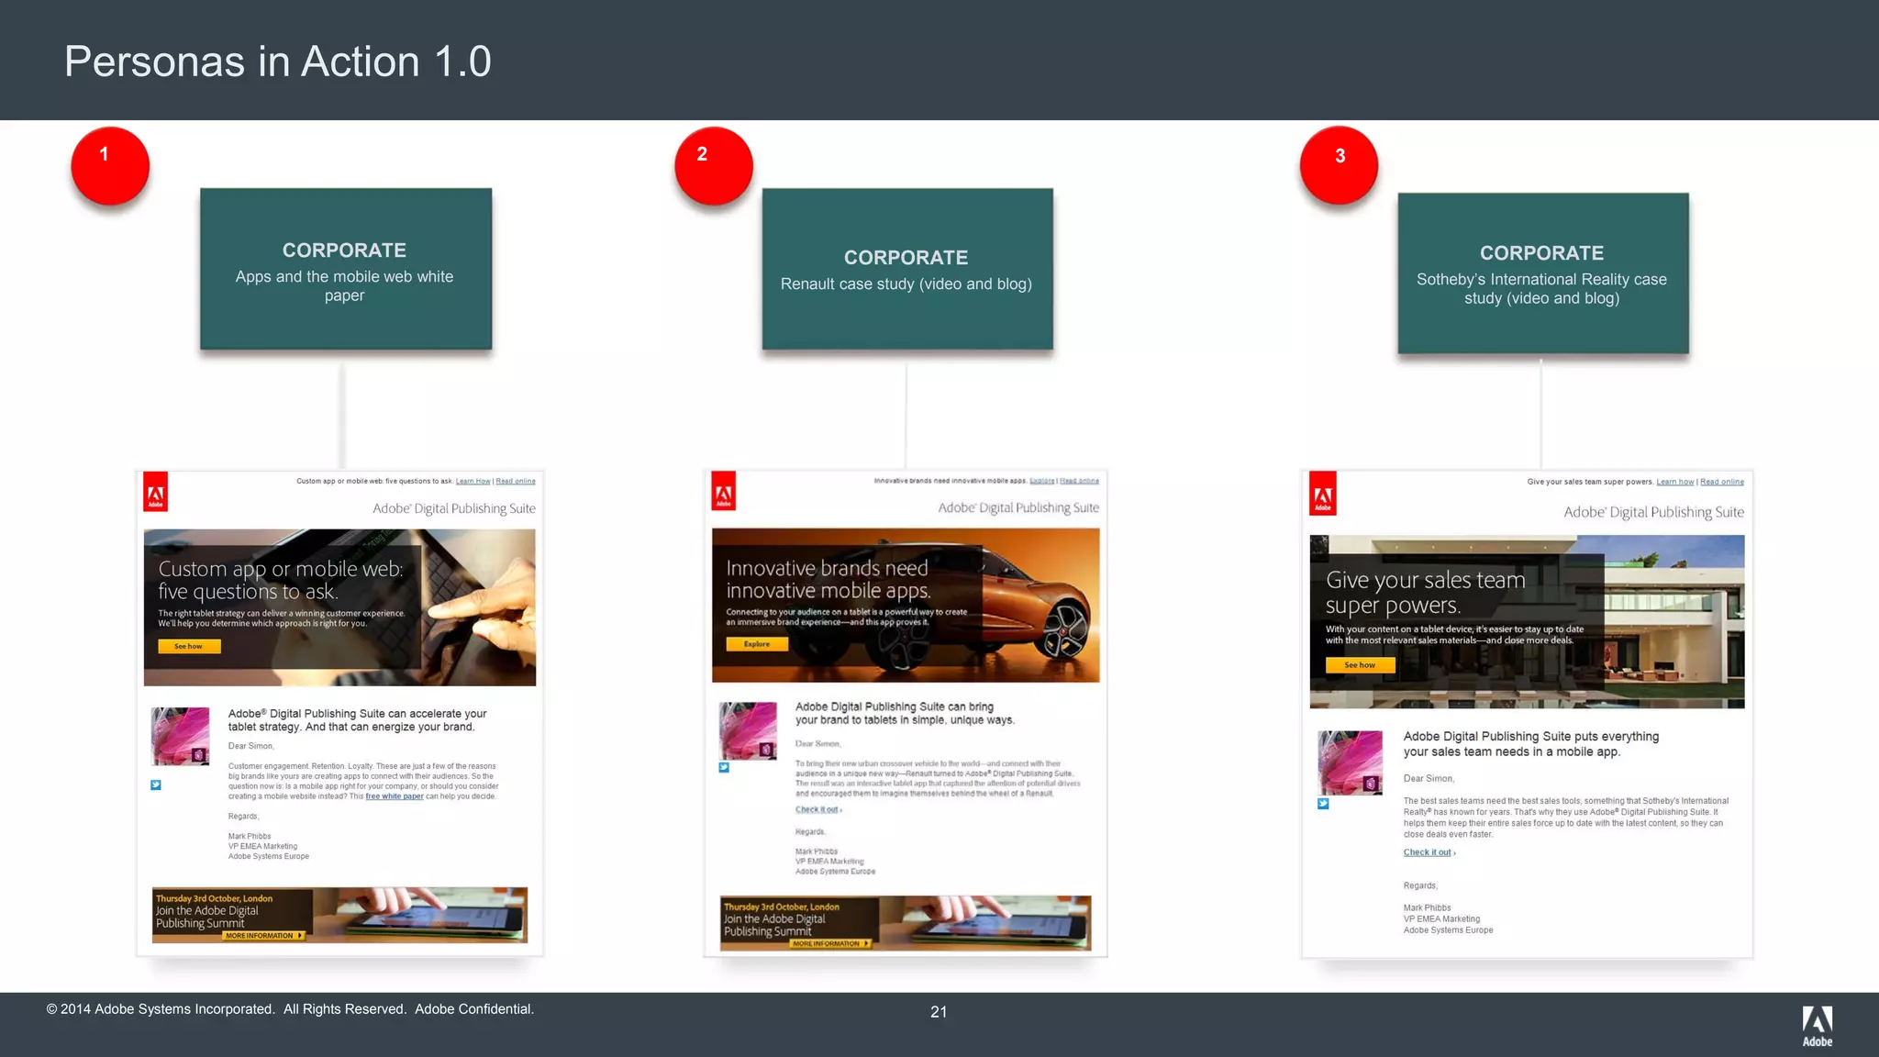Click the Twitter icon in the white paper email

tap(156, 784)
